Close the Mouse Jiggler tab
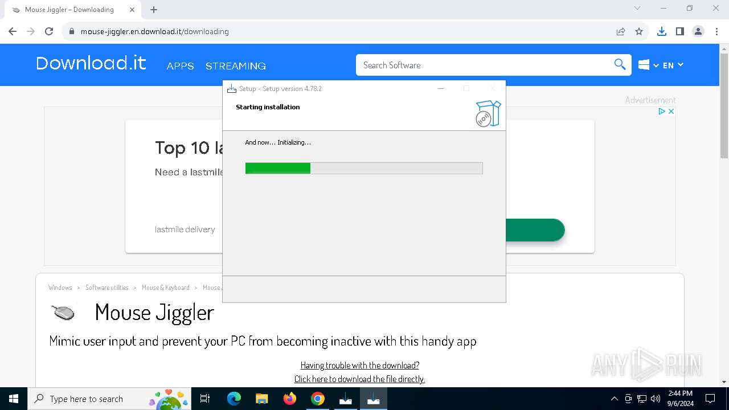Image resolution: width=729 pixels, height=410 pixels. point(132,10)
